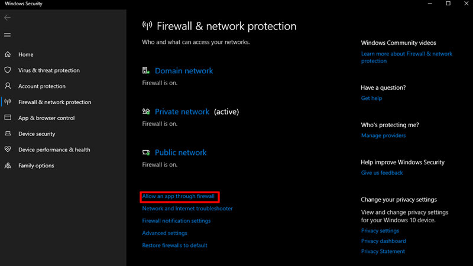Open the Private network settings
Viewport: 473px width, 266px height.
(182, 112)
